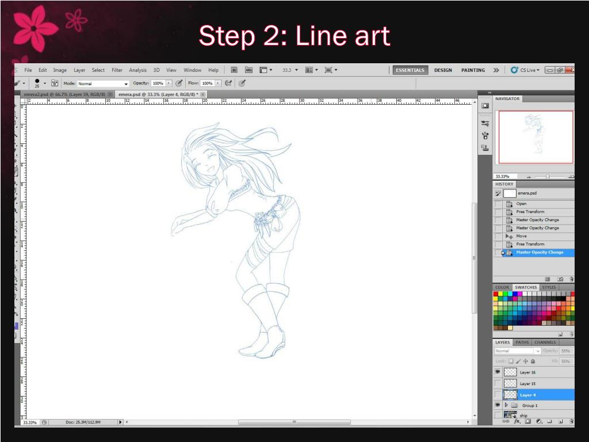Screen dimensions: 589x442
Task: Open the CS Live menu button
Action: (x=525, y=70)
